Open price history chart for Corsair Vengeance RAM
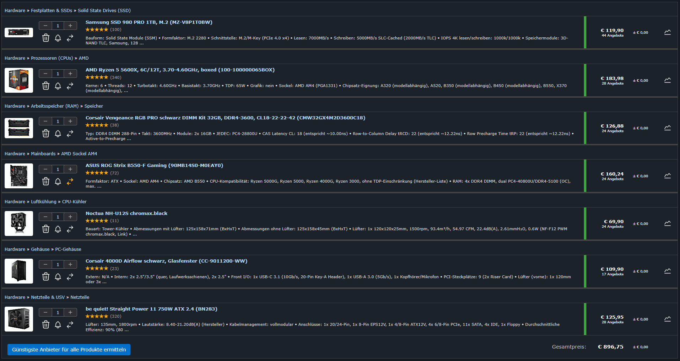Image resolution: width=680 pixels, height=361 pixels. tap(668, 128)
